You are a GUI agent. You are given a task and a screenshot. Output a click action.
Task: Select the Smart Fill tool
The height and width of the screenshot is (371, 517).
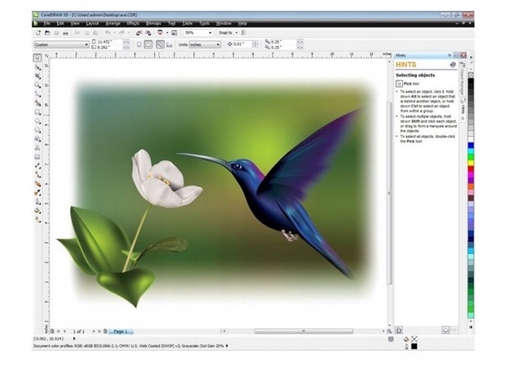coord(38,103)
